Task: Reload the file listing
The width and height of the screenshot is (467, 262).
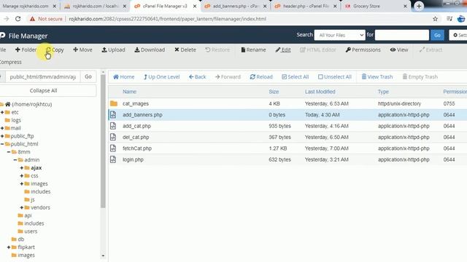Action: 261,76
